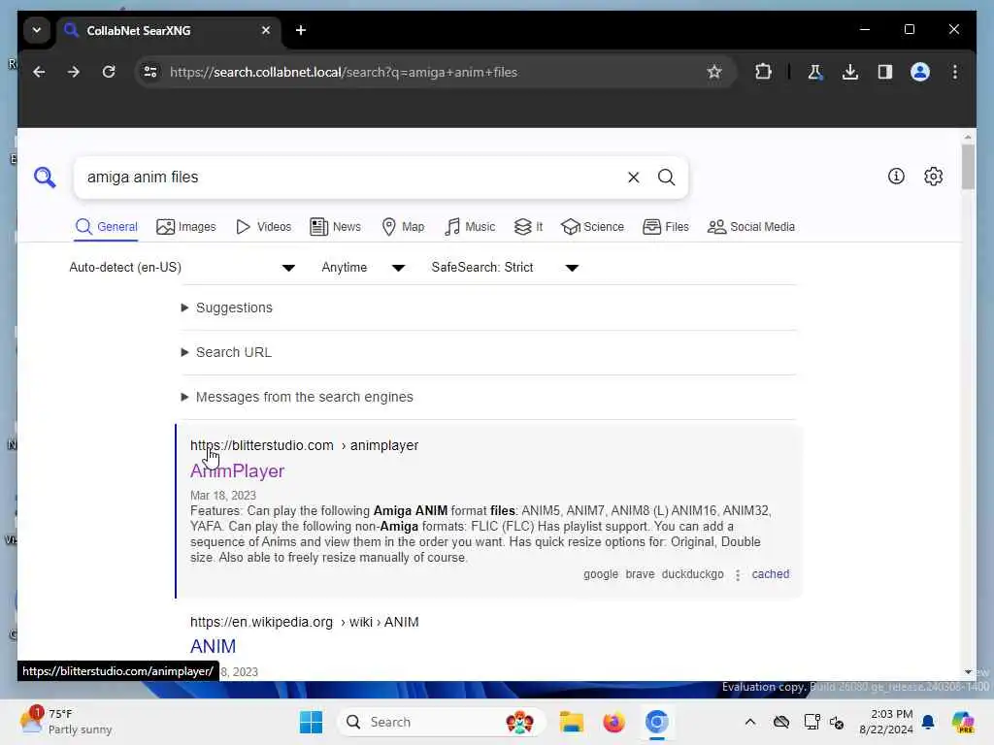This screenshot has height=745, width=994.
Task: Open the tab search dropdown
Action: tap(37, 30)
